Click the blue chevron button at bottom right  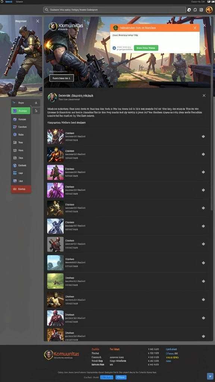click(x=210, y=376)
